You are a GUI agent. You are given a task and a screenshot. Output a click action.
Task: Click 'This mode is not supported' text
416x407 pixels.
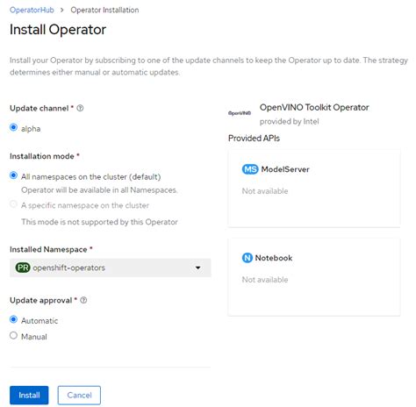(99, 222)
